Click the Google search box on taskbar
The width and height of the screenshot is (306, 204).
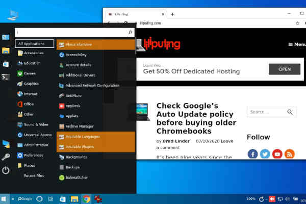click(x=25, y=199)
